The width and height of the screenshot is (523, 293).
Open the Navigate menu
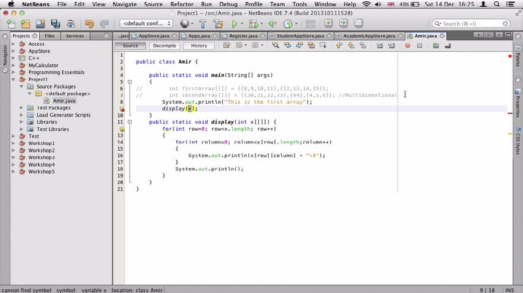[124, 4]
